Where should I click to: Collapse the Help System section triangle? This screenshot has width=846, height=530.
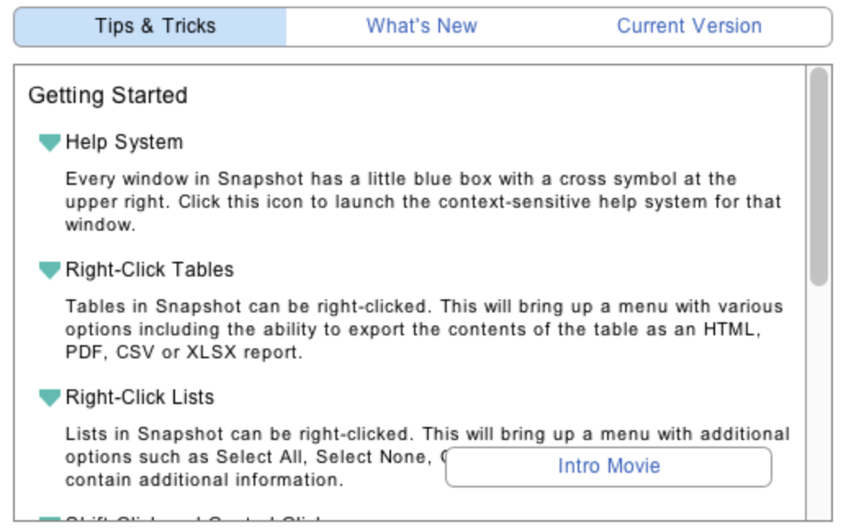click(x=50, y=142)
